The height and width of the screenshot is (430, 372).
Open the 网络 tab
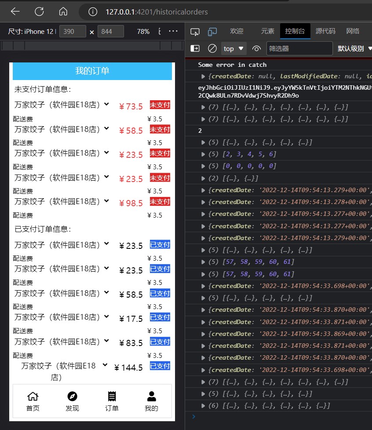tap(353, 31)
